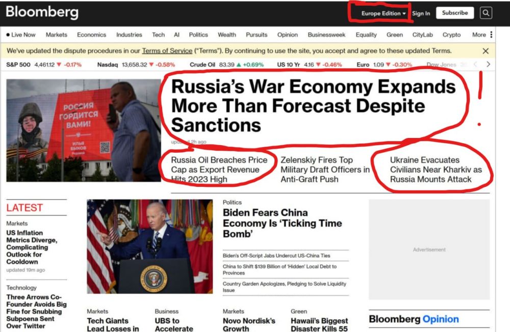This screenshot has width=510, height=332.
Task: Open Zelenskiy Fires Top Military article
Action: pyautogui.click(x=325, y=170)
